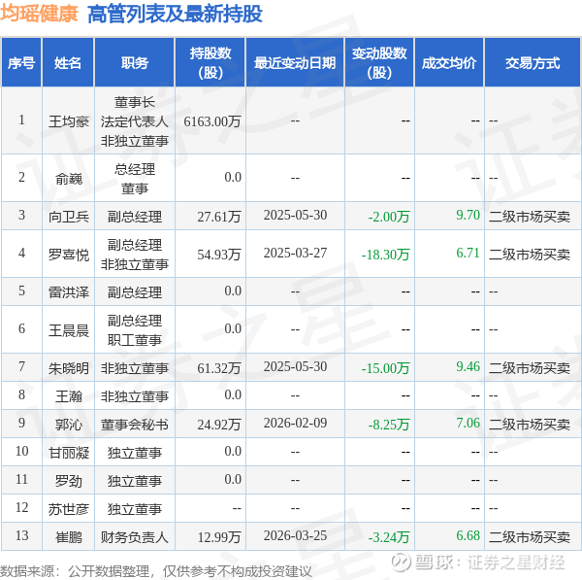Click the change amount -2.00万
This screenshot has width=582, height=580.
pyautogui.click(x=389, y=217)
